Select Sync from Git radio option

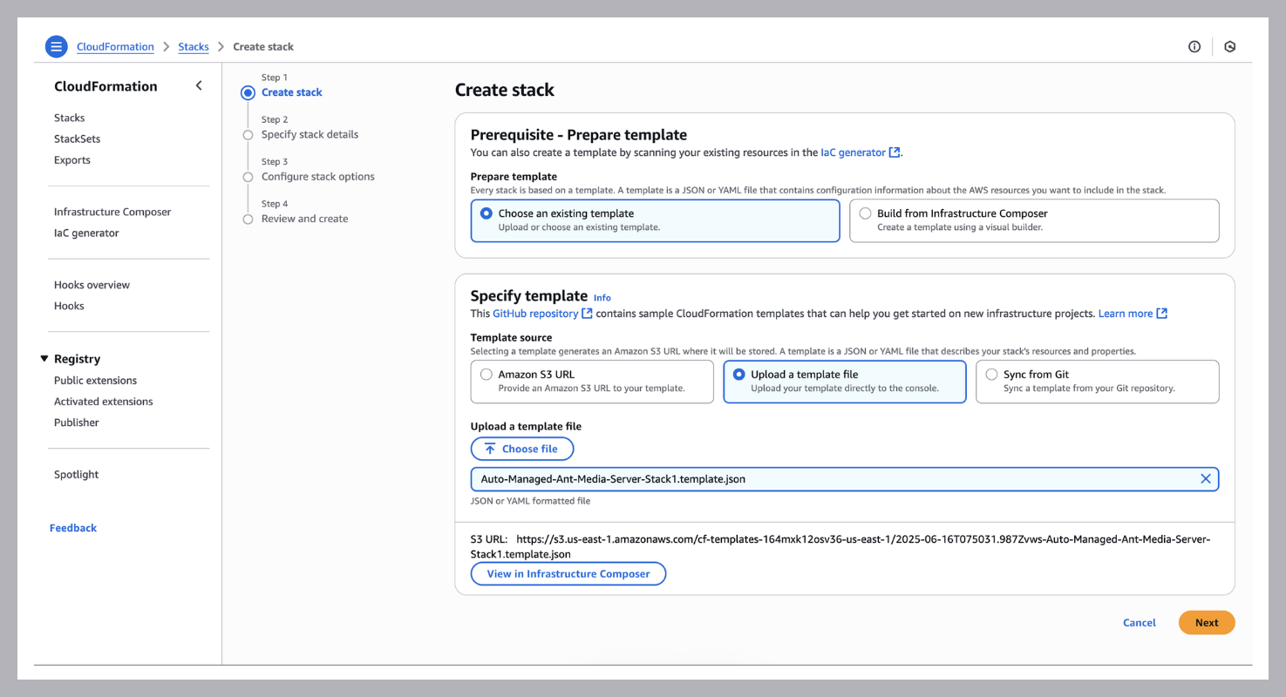(x=991, y=375)
